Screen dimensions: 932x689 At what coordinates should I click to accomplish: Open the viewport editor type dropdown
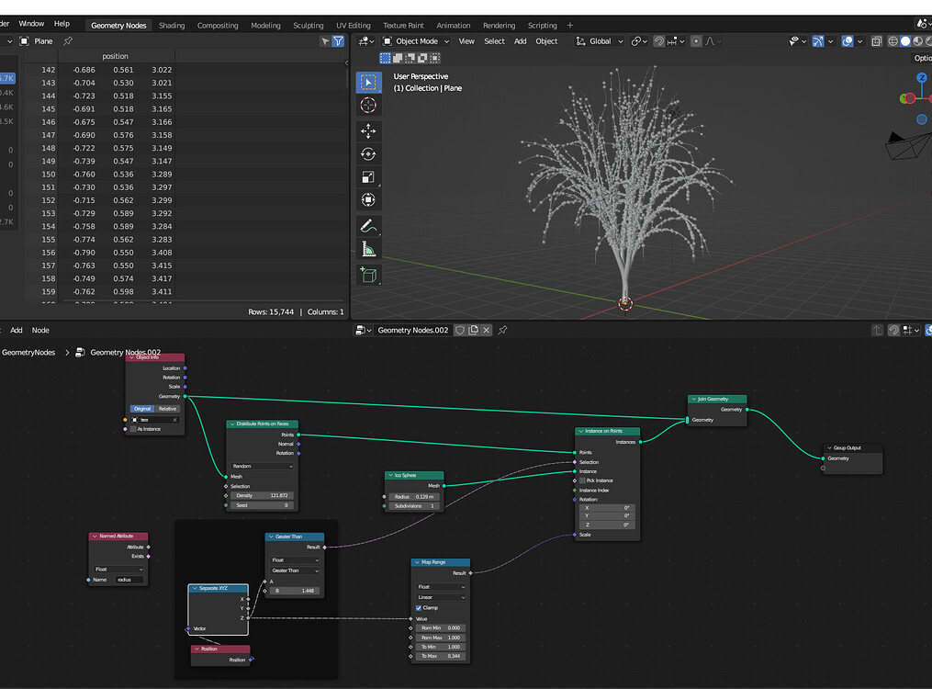[365, 41]
